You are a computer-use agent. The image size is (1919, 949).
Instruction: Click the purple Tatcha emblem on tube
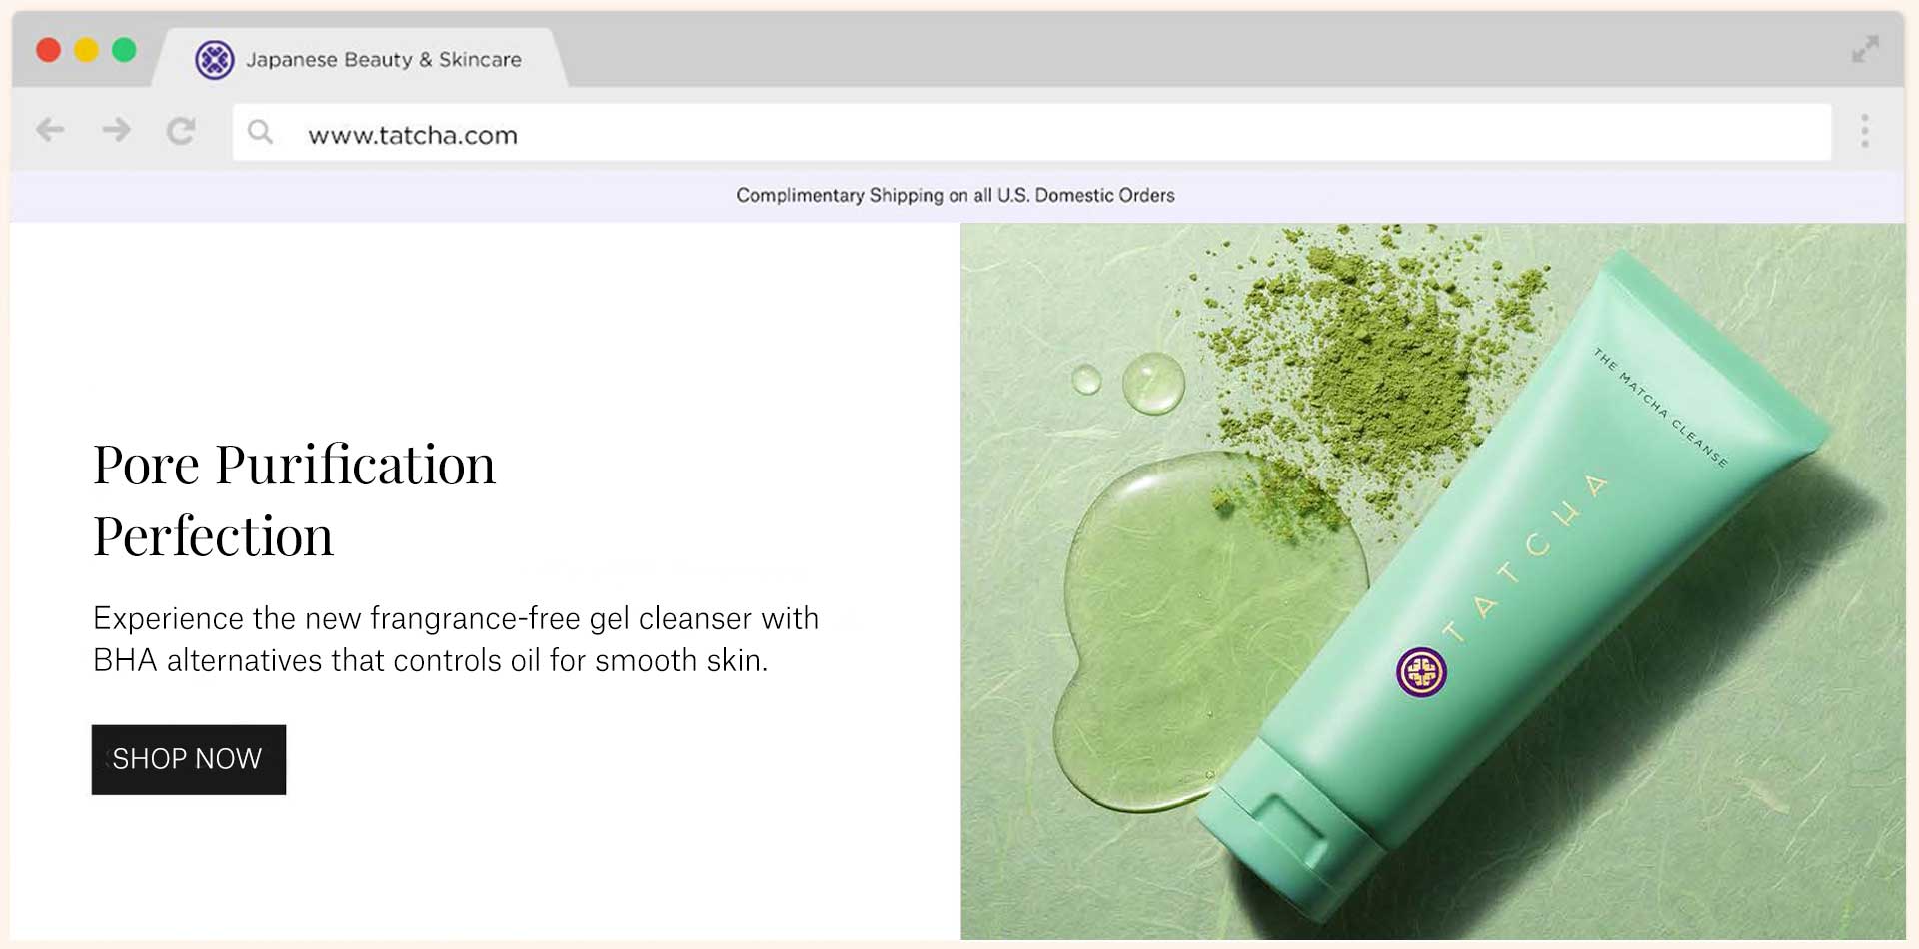(x=1421, y=671)
